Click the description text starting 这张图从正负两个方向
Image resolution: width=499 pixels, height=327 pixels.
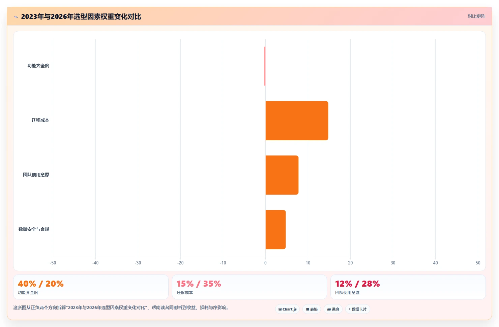(121, 307)
